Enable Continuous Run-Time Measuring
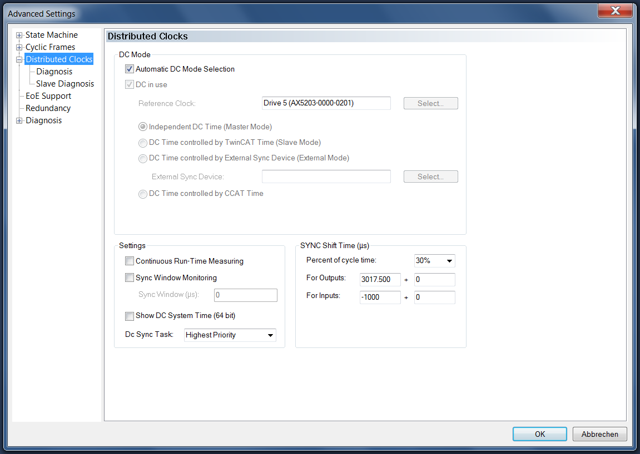Image resolution: width=640 pixels, height=454 pixels. [x=130, y=261]
